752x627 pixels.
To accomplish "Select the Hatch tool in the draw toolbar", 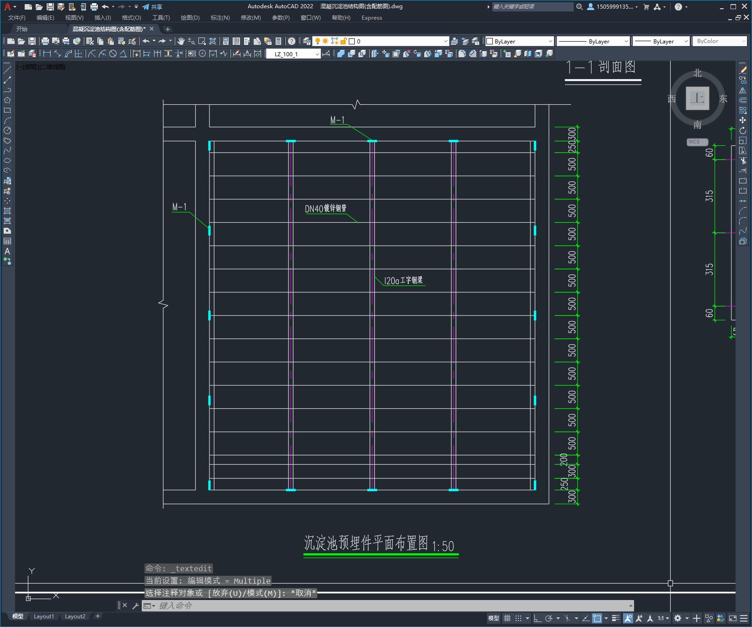I will tap(7, 211).
